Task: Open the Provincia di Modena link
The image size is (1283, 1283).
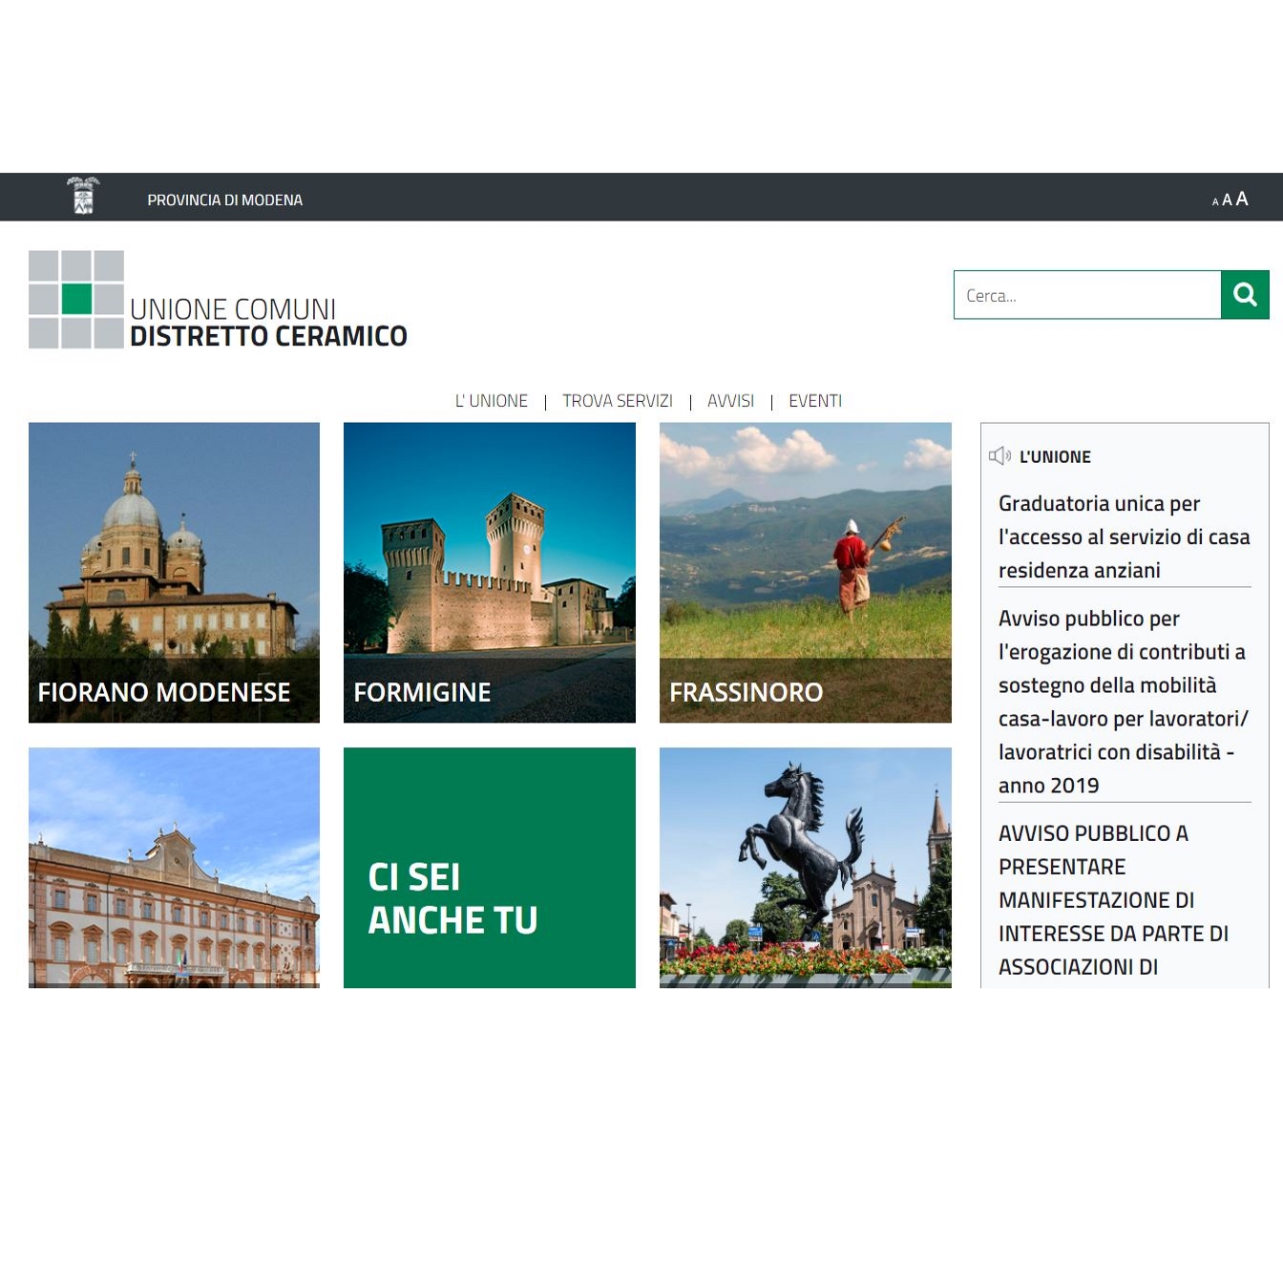Action: coord(224,200)
